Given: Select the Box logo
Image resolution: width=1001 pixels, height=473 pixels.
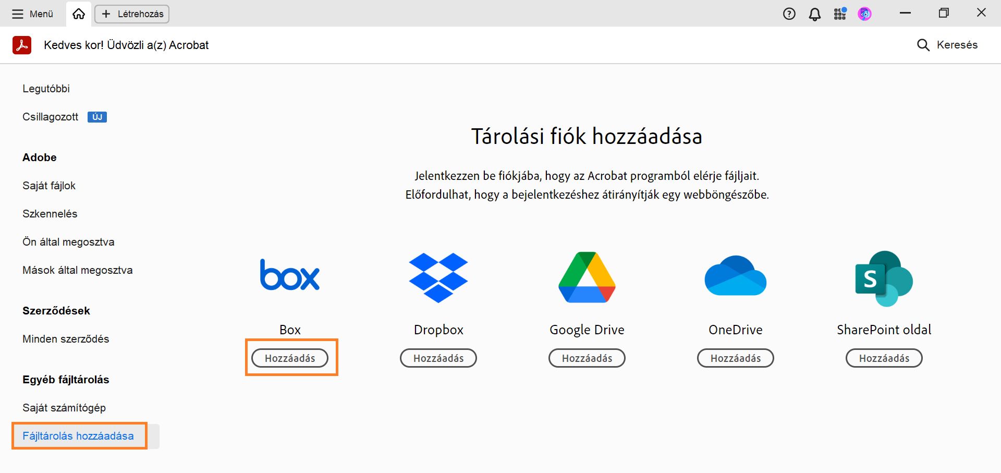Looking at the screenshot, I should 290,275.
